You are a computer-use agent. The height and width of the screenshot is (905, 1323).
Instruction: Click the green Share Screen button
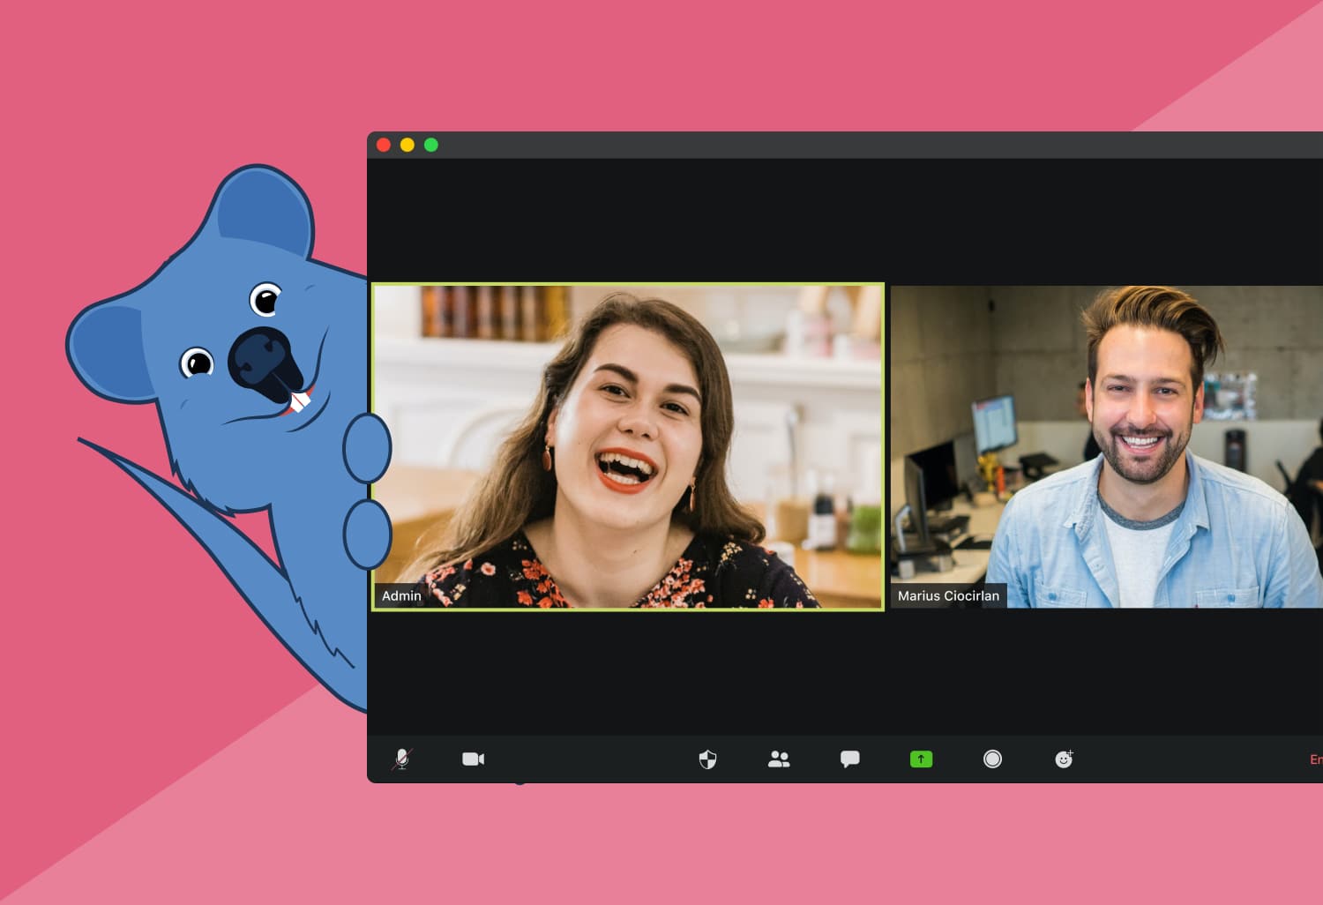pyautogui.click(x=921, y=759)
